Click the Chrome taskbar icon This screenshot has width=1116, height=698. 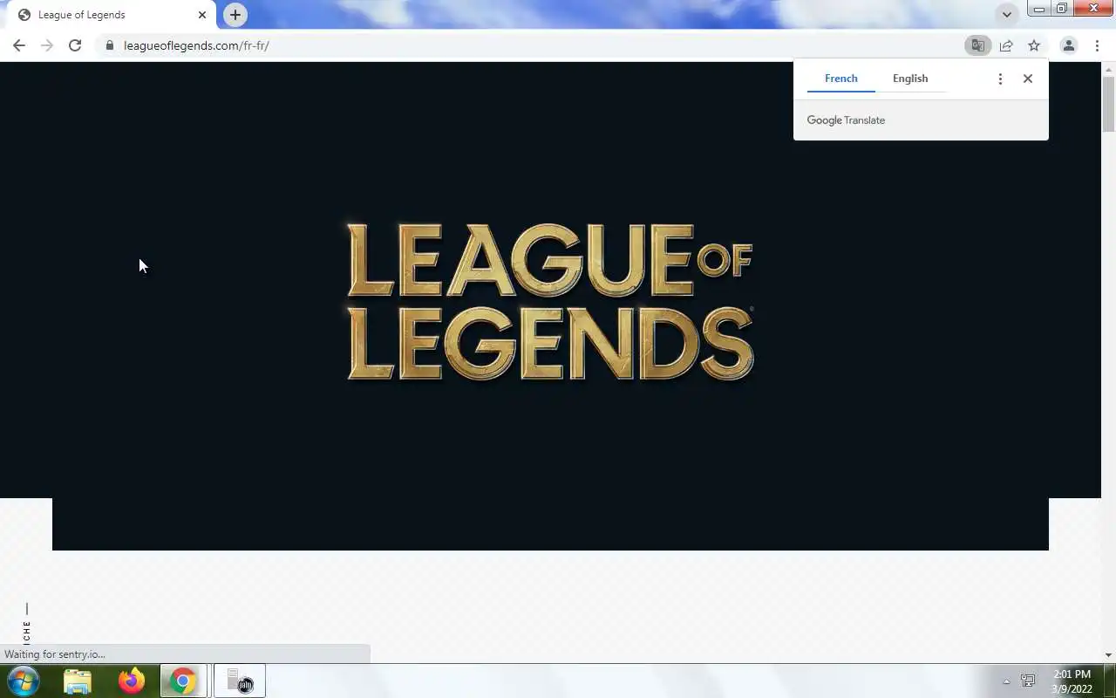(x=183, y=681)
